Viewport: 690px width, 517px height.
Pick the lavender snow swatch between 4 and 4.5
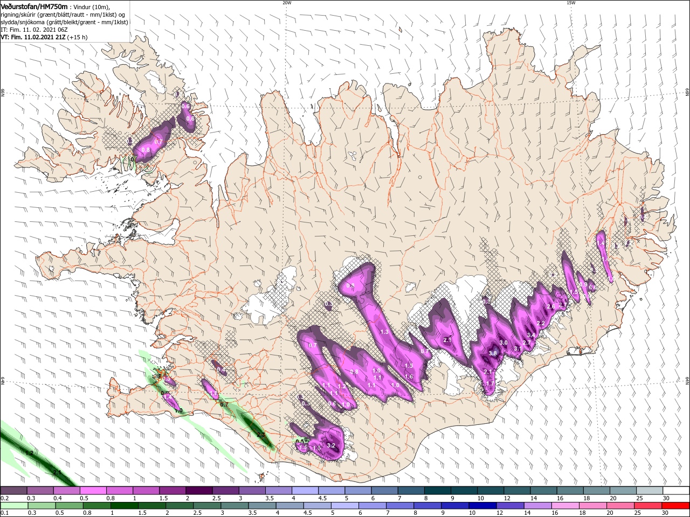pos(305,491)
